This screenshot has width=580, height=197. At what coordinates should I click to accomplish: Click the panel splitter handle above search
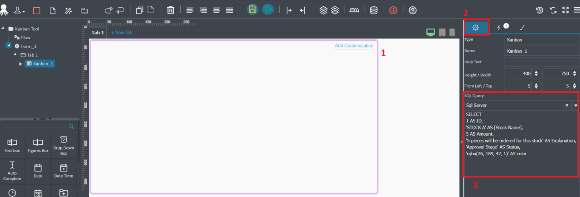(x=42, y=119)
